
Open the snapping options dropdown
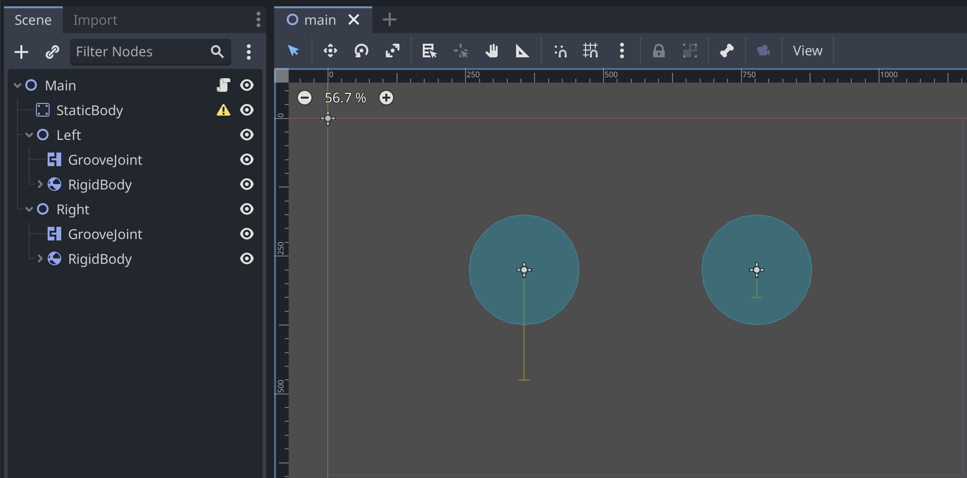pos(622,51)
